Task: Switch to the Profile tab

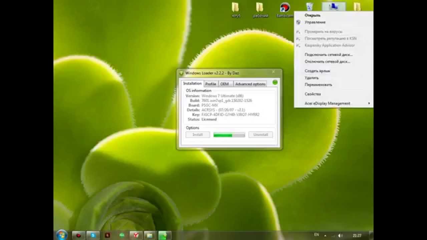Action: tap(210, 84)
